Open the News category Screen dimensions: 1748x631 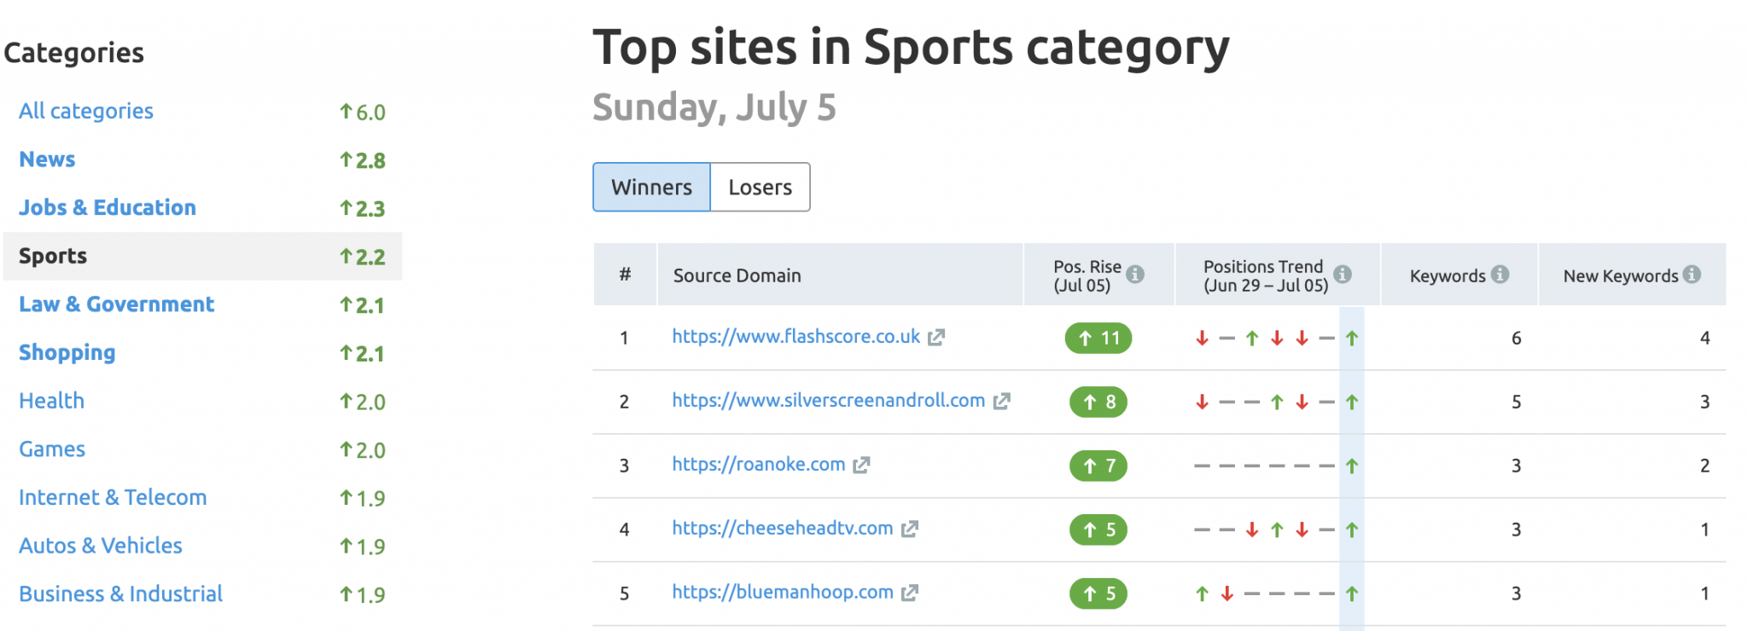[x=47, y=159]
